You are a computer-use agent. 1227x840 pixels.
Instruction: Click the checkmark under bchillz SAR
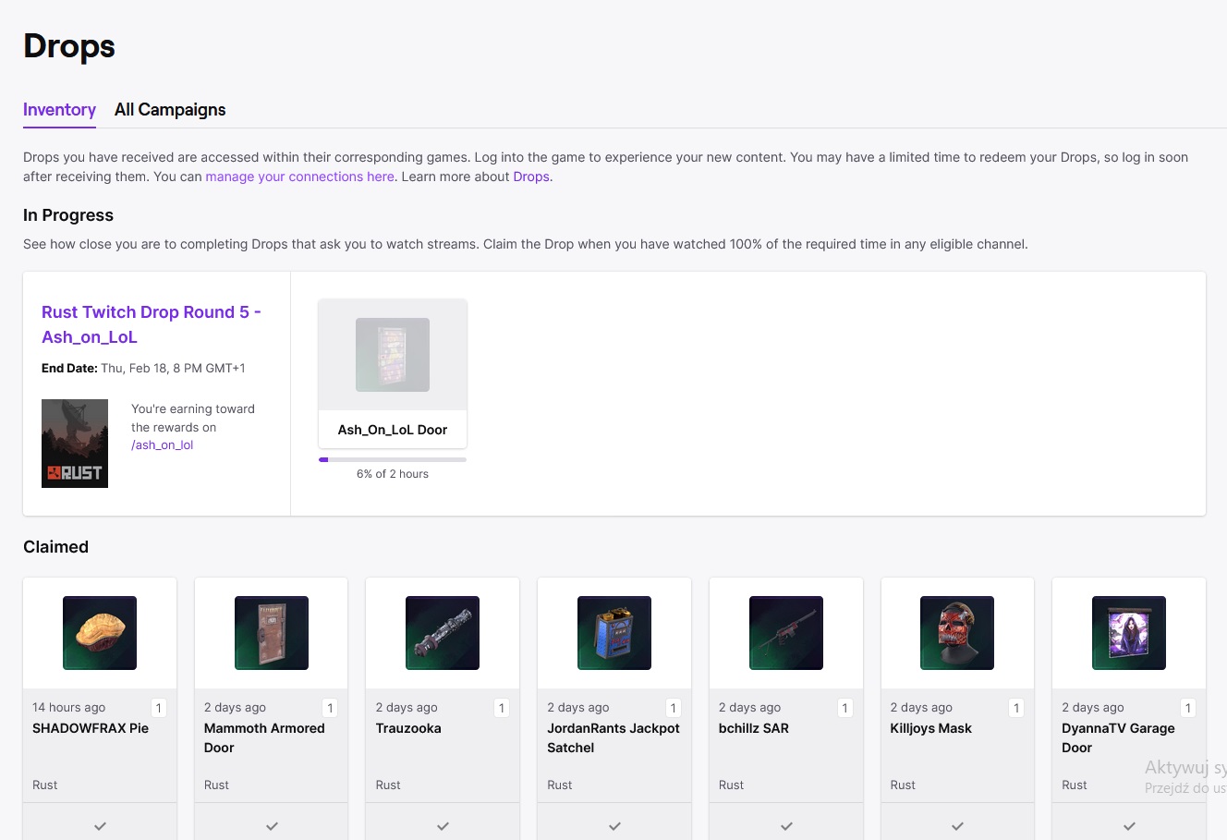click(x=786, y=826)
